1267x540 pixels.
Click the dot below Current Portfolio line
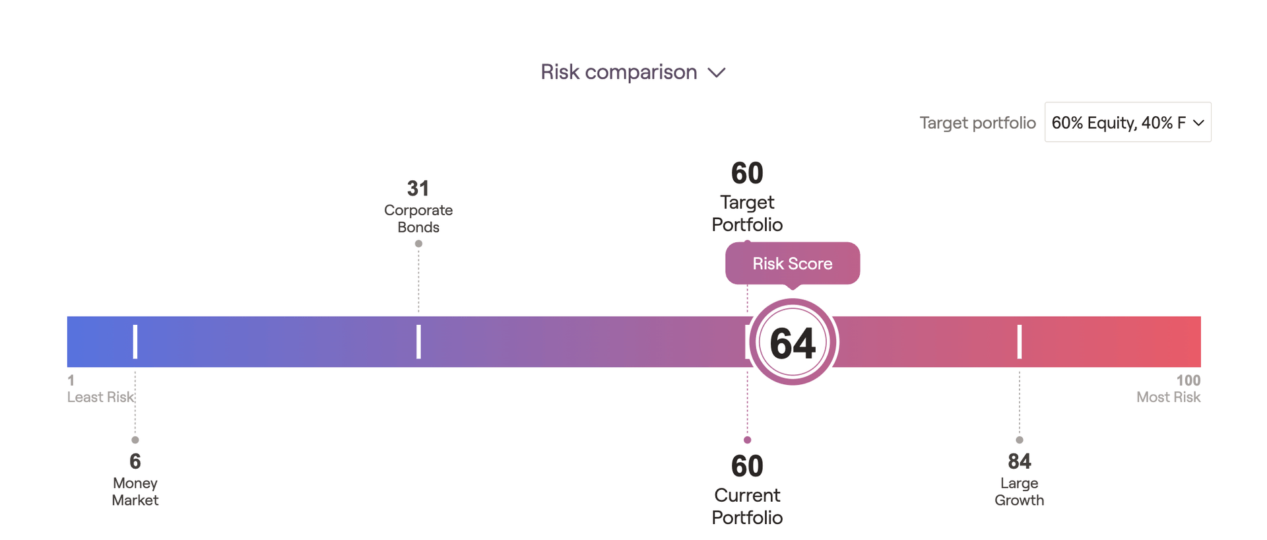[x=747, y=440]
